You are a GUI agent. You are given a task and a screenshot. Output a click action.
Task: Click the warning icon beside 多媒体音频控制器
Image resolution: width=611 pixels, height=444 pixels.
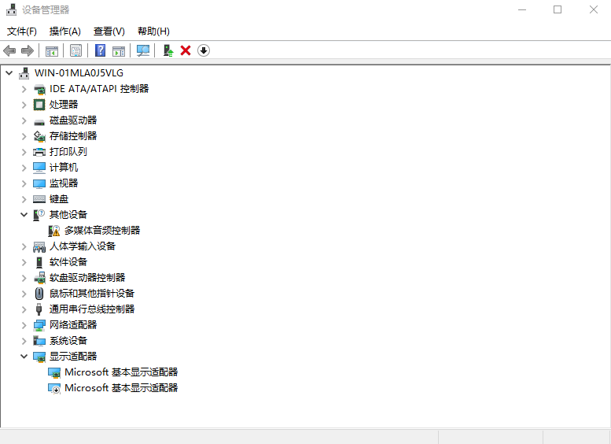54,231
